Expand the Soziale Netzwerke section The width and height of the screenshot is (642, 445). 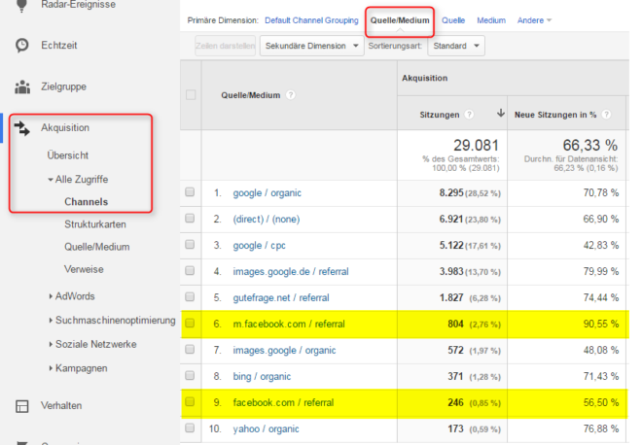[51, 344]
